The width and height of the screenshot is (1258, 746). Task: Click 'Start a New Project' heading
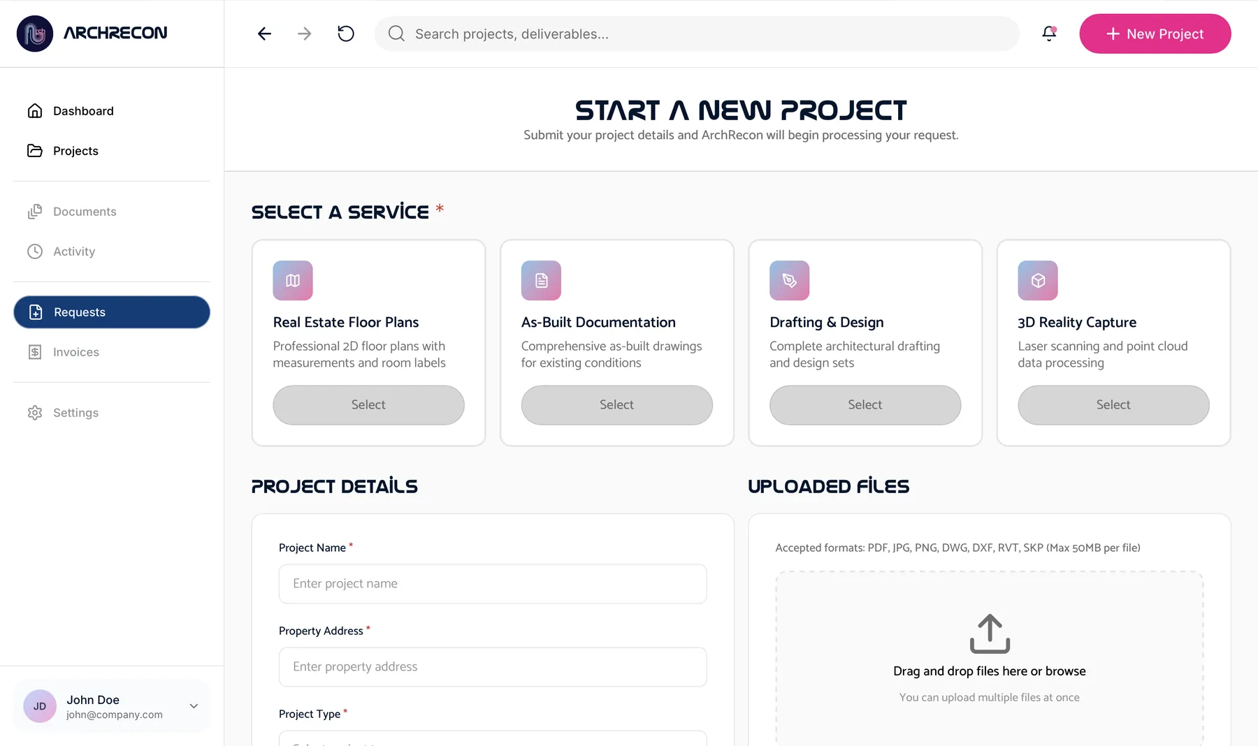click(741, 110)
